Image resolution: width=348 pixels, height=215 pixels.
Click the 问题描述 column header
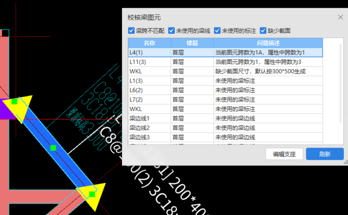268,43
